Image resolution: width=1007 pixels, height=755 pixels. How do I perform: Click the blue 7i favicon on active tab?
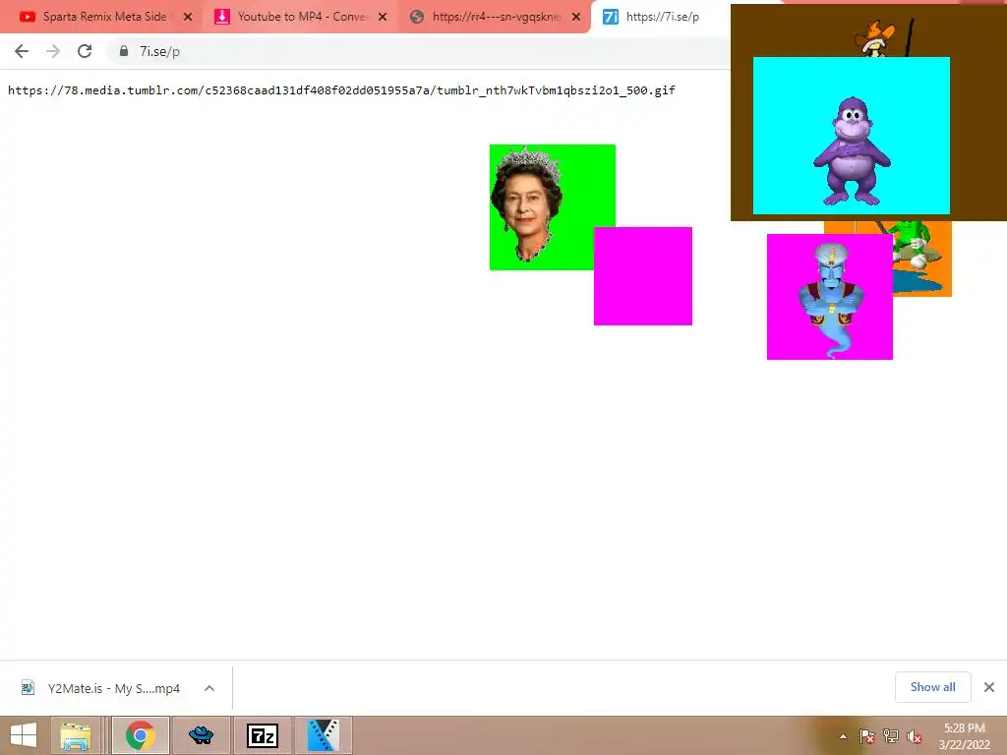pyautogui.click(x=611, y=17)
